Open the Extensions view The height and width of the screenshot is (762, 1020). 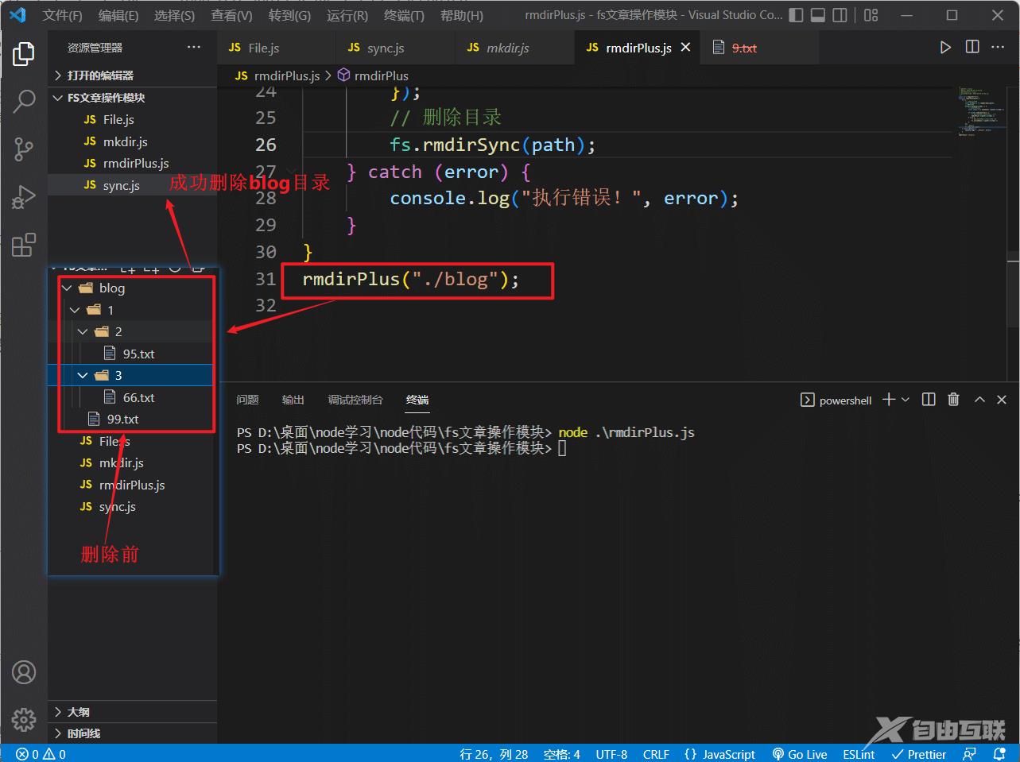coord(24,244)
